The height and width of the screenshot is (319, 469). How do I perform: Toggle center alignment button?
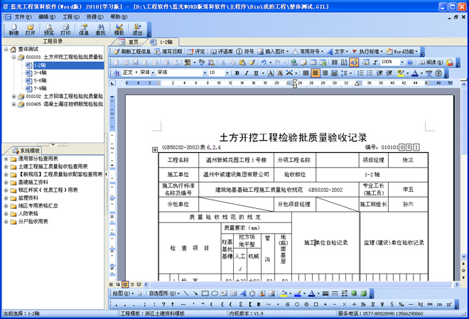[316, 72]
